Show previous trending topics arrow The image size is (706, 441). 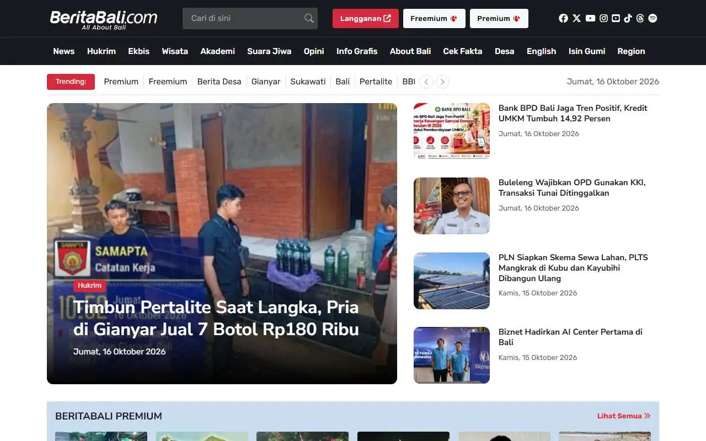pyautogui.click(x=426, y=82)
